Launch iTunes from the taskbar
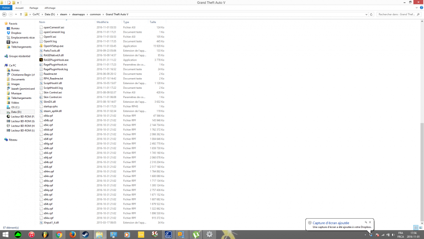This screenshot has width=424, height=239. pos(31,234)
